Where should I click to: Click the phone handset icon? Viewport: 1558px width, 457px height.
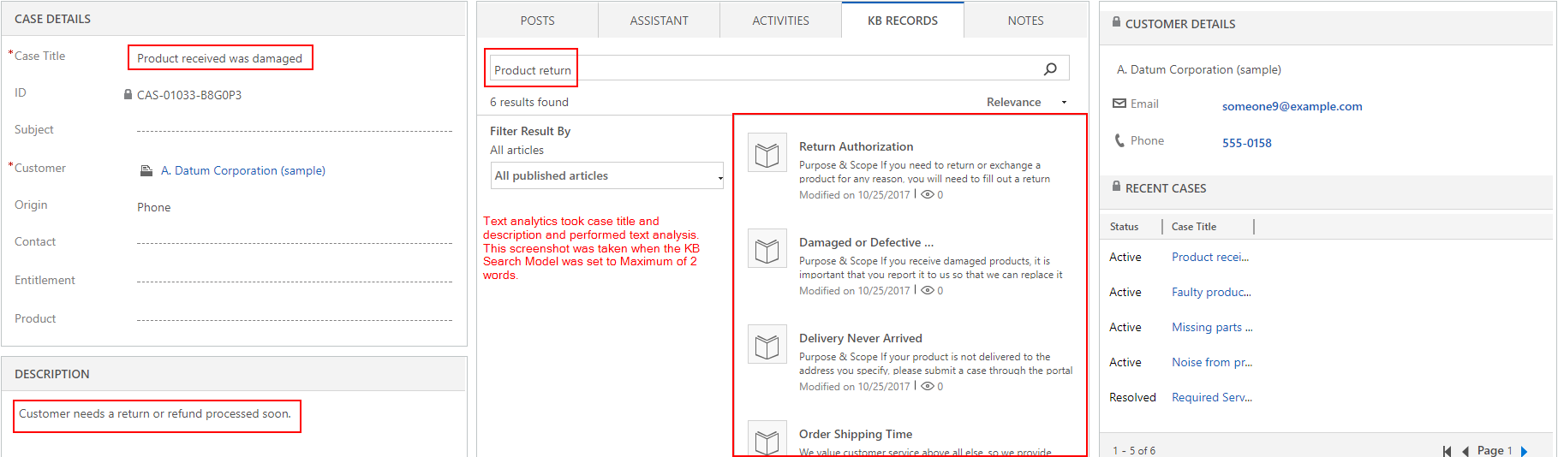[1119, 140]
